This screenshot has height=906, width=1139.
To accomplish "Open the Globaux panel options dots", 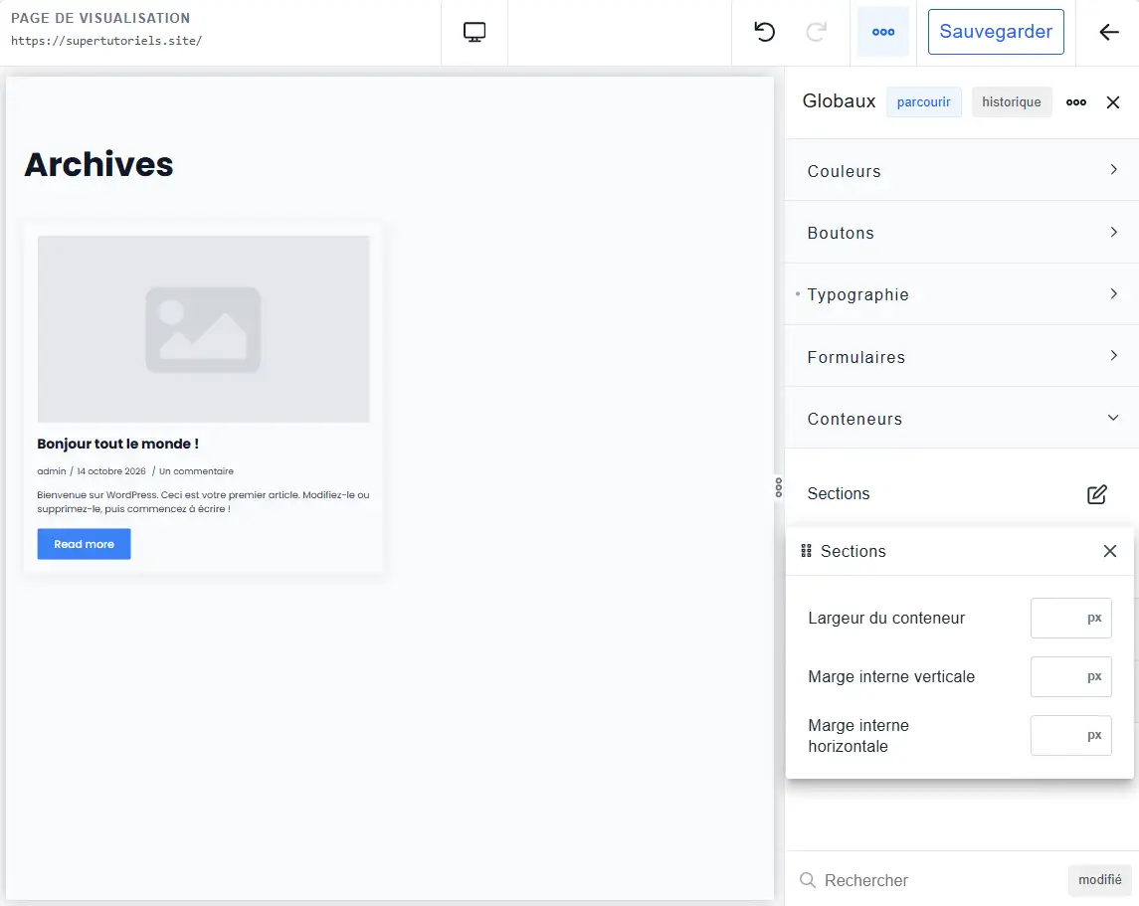I will [x=1075, y=102].
